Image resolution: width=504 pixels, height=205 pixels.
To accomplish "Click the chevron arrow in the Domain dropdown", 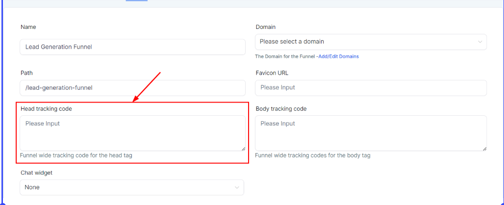I will click(x=480, y=42).
